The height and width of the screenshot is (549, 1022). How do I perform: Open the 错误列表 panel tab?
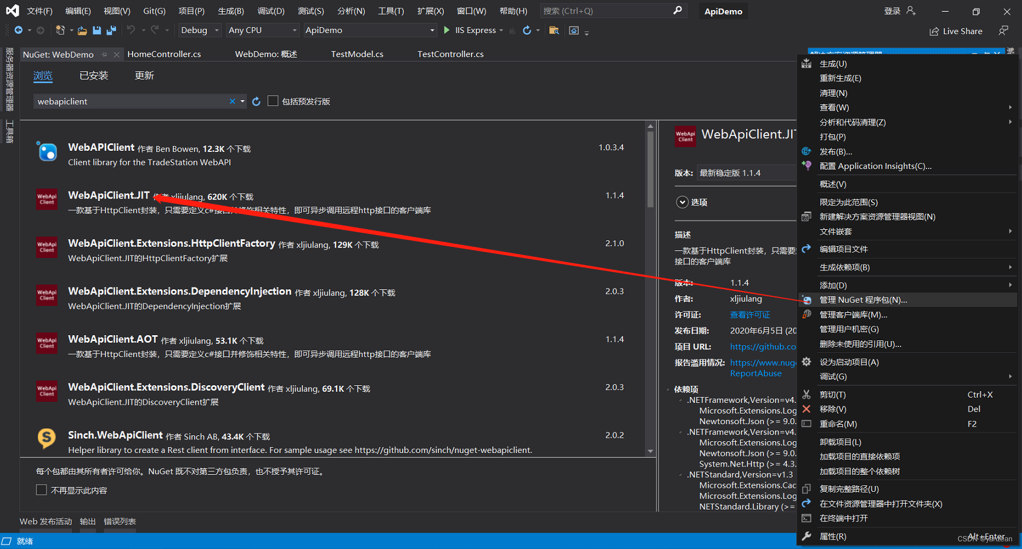pos(120,521)
